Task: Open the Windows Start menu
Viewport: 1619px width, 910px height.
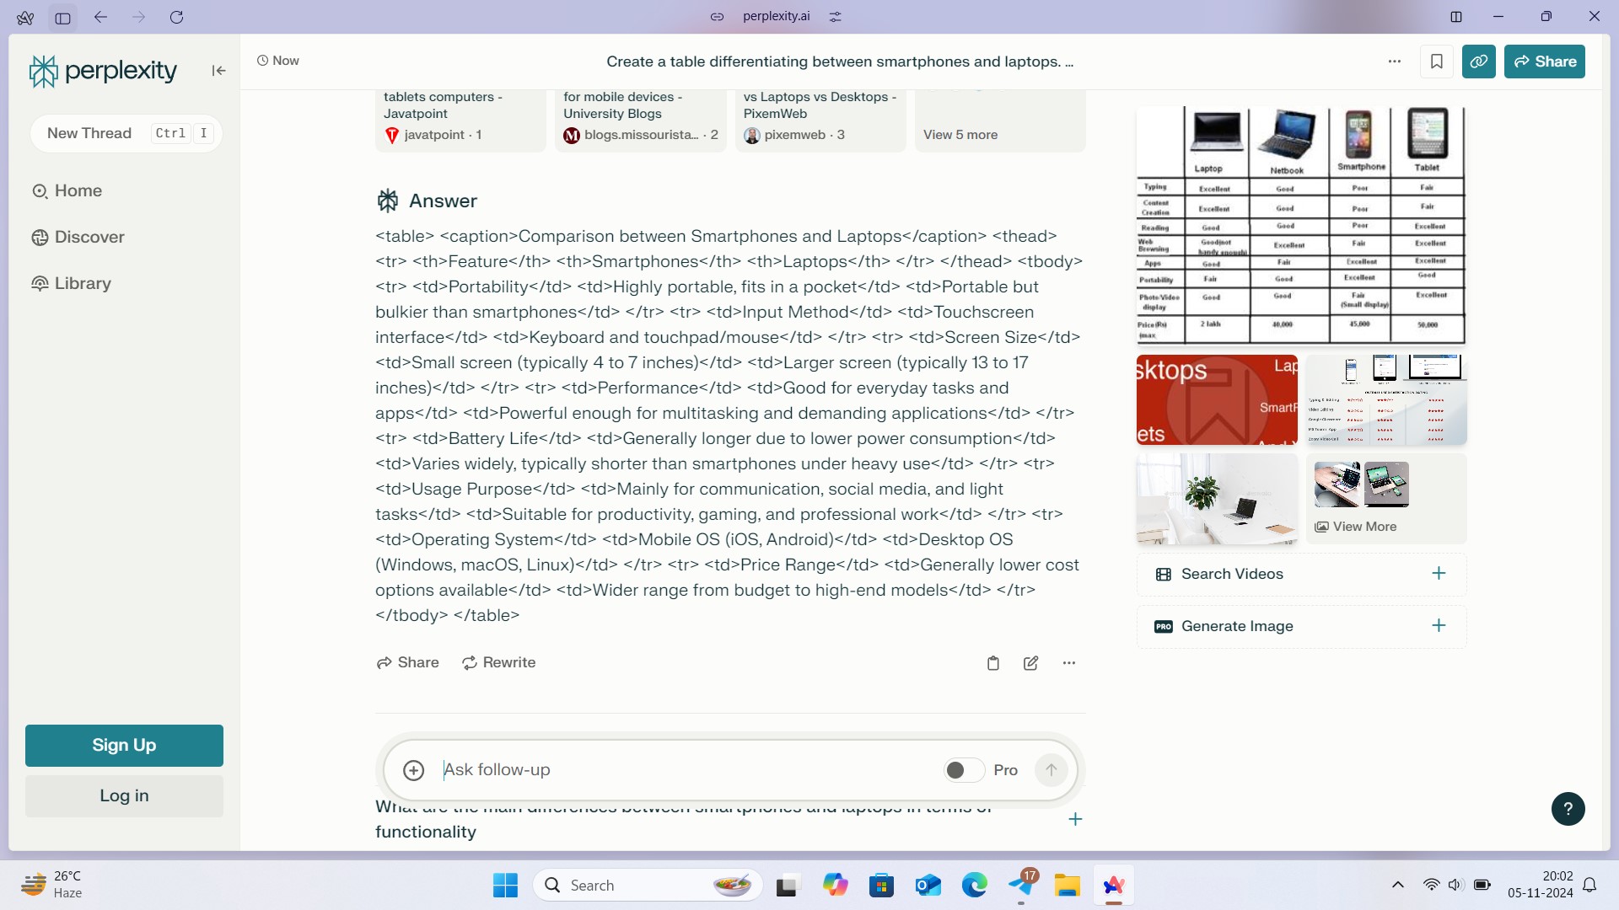Action: pyautogui.click(x=505, y=886)
